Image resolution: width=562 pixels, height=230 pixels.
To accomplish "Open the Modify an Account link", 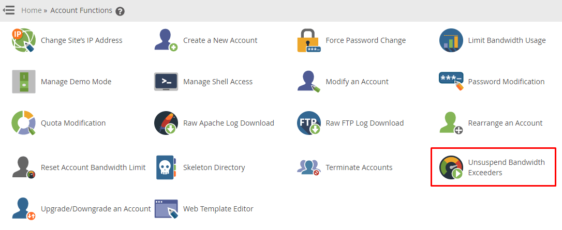I will (357, 82).
